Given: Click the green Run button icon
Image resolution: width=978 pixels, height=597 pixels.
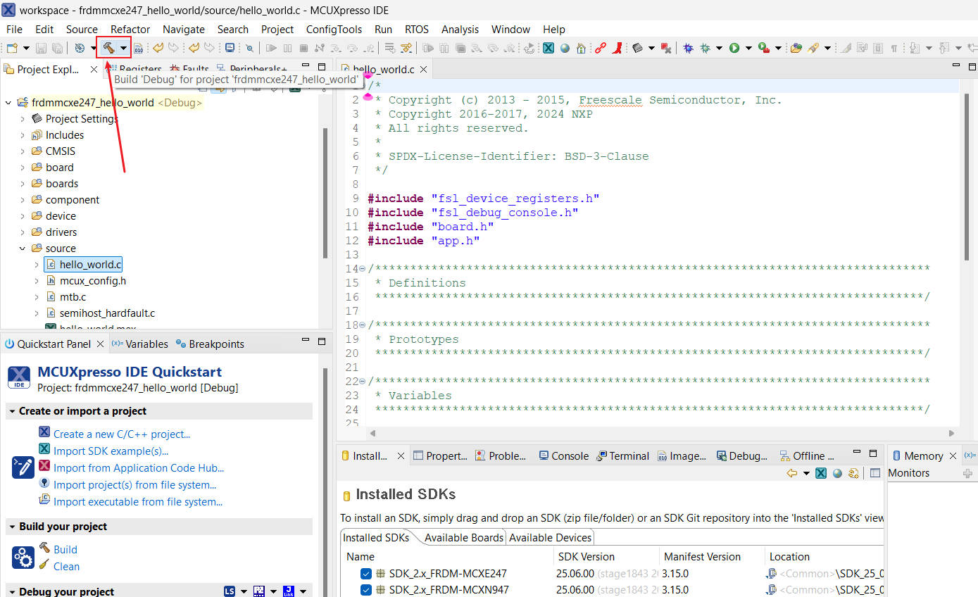Looking at the screenshot, I should click(x=734, y=48).
